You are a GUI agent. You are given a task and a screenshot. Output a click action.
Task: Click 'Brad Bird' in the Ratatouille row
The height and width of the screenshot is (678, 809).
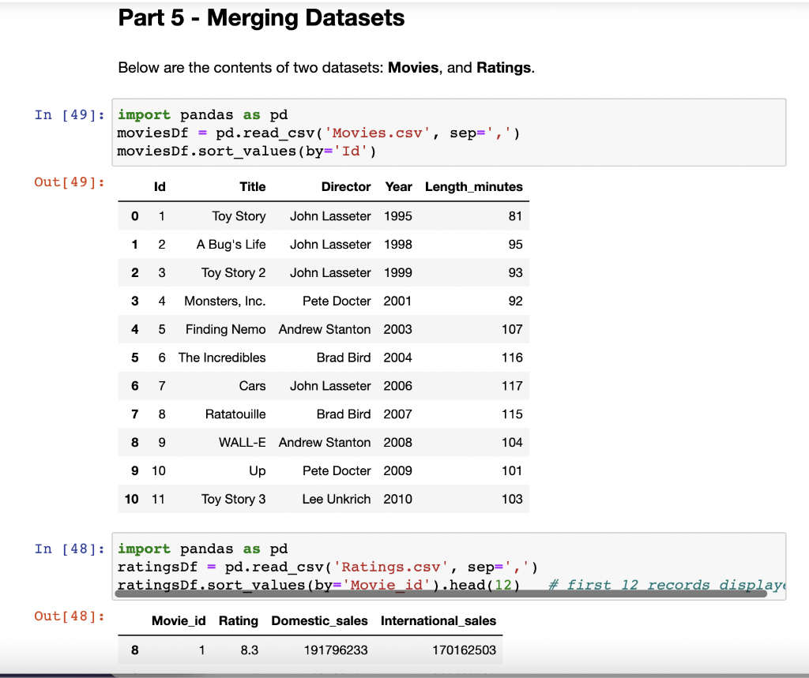(344, 414)
